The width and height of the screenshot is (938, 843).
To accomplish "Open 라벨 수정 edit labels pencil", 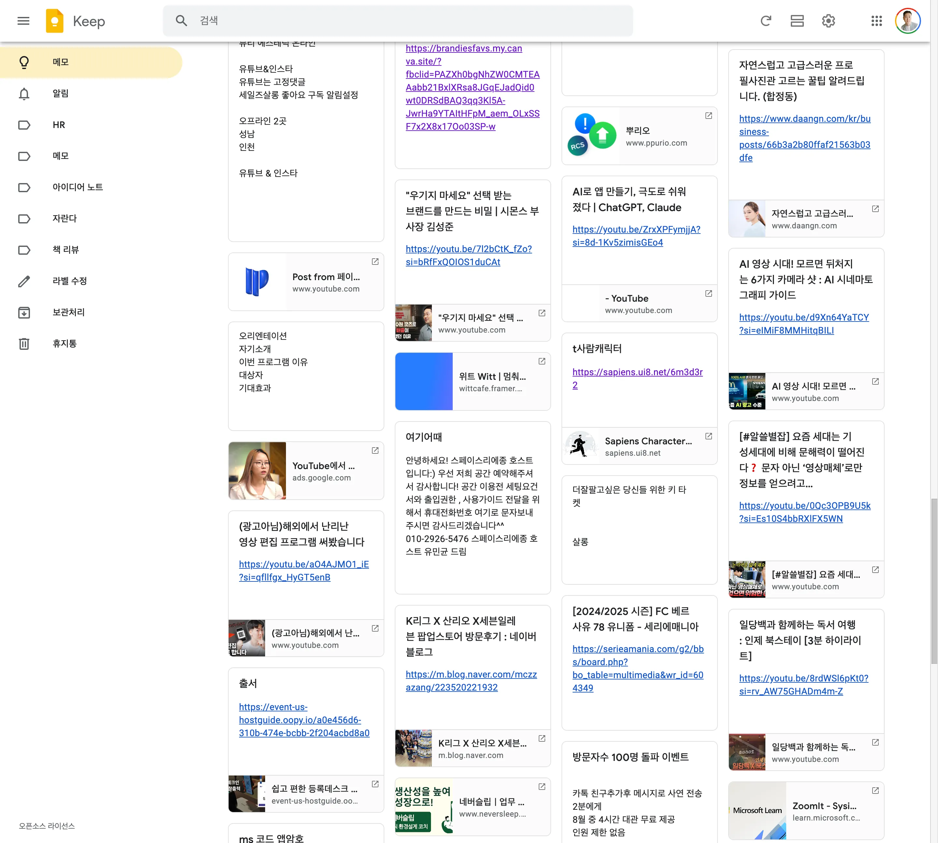I will (69, 281).
